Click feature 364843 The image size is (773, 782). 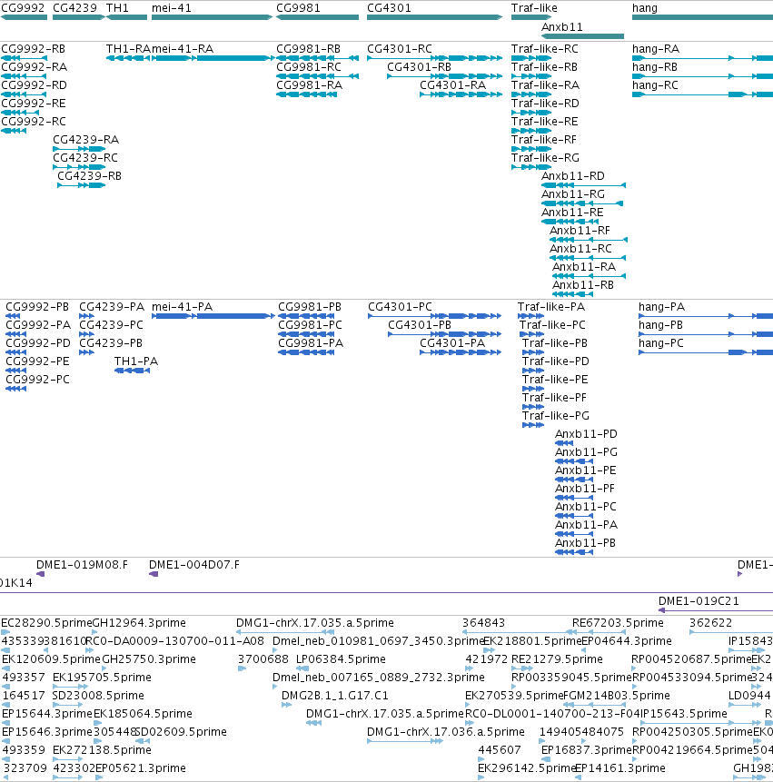(517, 632)
